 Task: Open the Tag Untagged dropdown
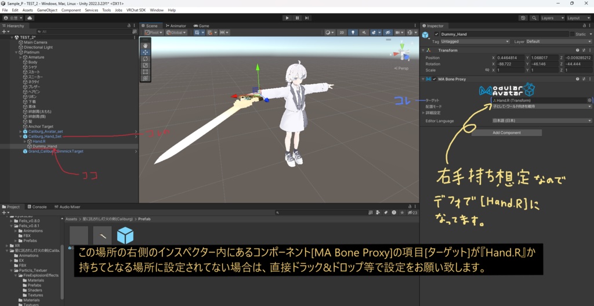click(x=475, y=41)
